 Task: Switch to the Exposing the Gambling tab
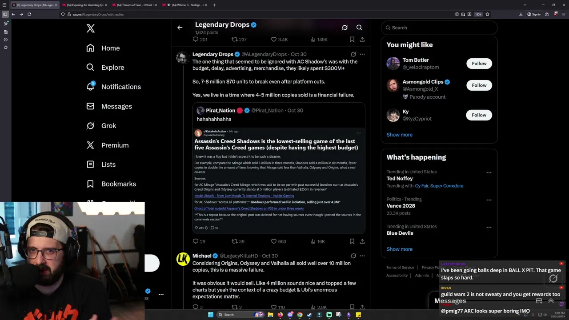pos(84,5)
